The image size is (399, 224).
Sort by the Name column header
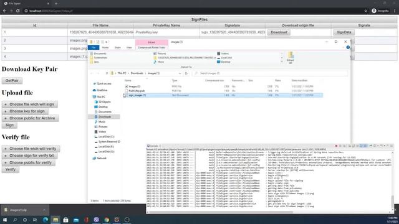click(128, 80)
